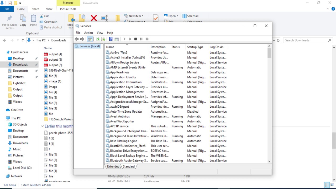Viewport: 336px width, 189px height.
Task: Switch to the Extended tab
Action: (113, 166)
